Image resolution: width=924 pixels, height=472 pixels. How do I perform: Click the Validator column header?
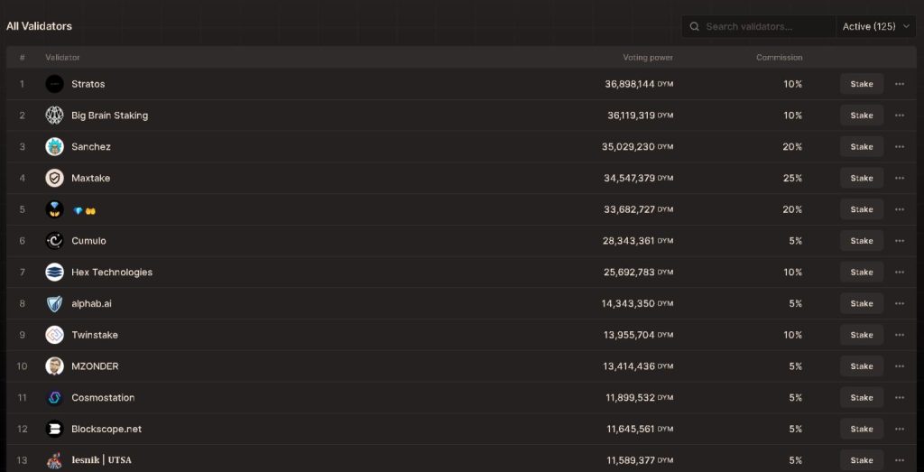62,58
